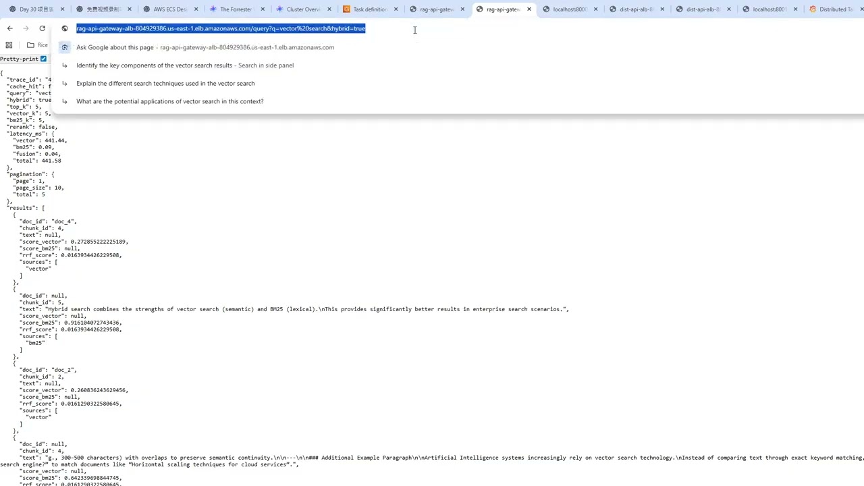Close the Distributed Ta tab
The height and width of the screenshot is (486, 864).
pos(862,9)
